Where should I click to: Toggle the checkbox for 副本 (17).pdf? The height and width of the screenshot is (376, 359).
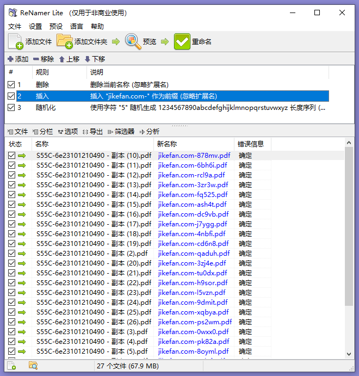11,224
